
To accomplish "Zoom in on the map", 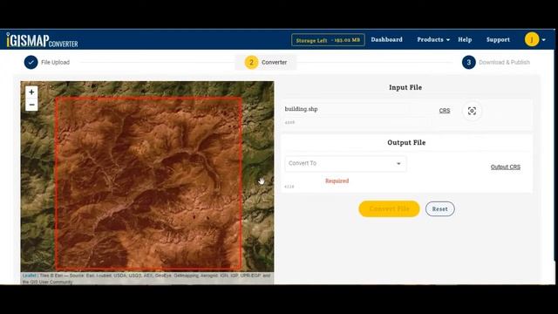I will 31,92.
